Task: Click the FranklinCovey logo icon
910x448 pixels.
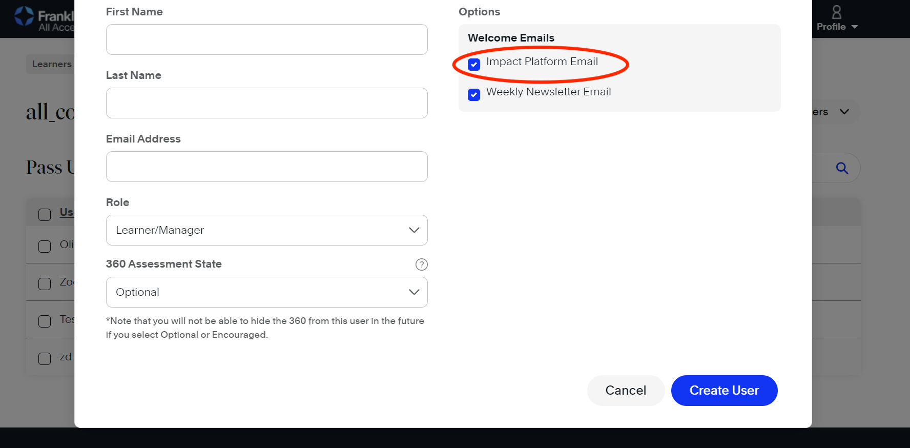Action: pyautogui.click(x=24, y=16)
